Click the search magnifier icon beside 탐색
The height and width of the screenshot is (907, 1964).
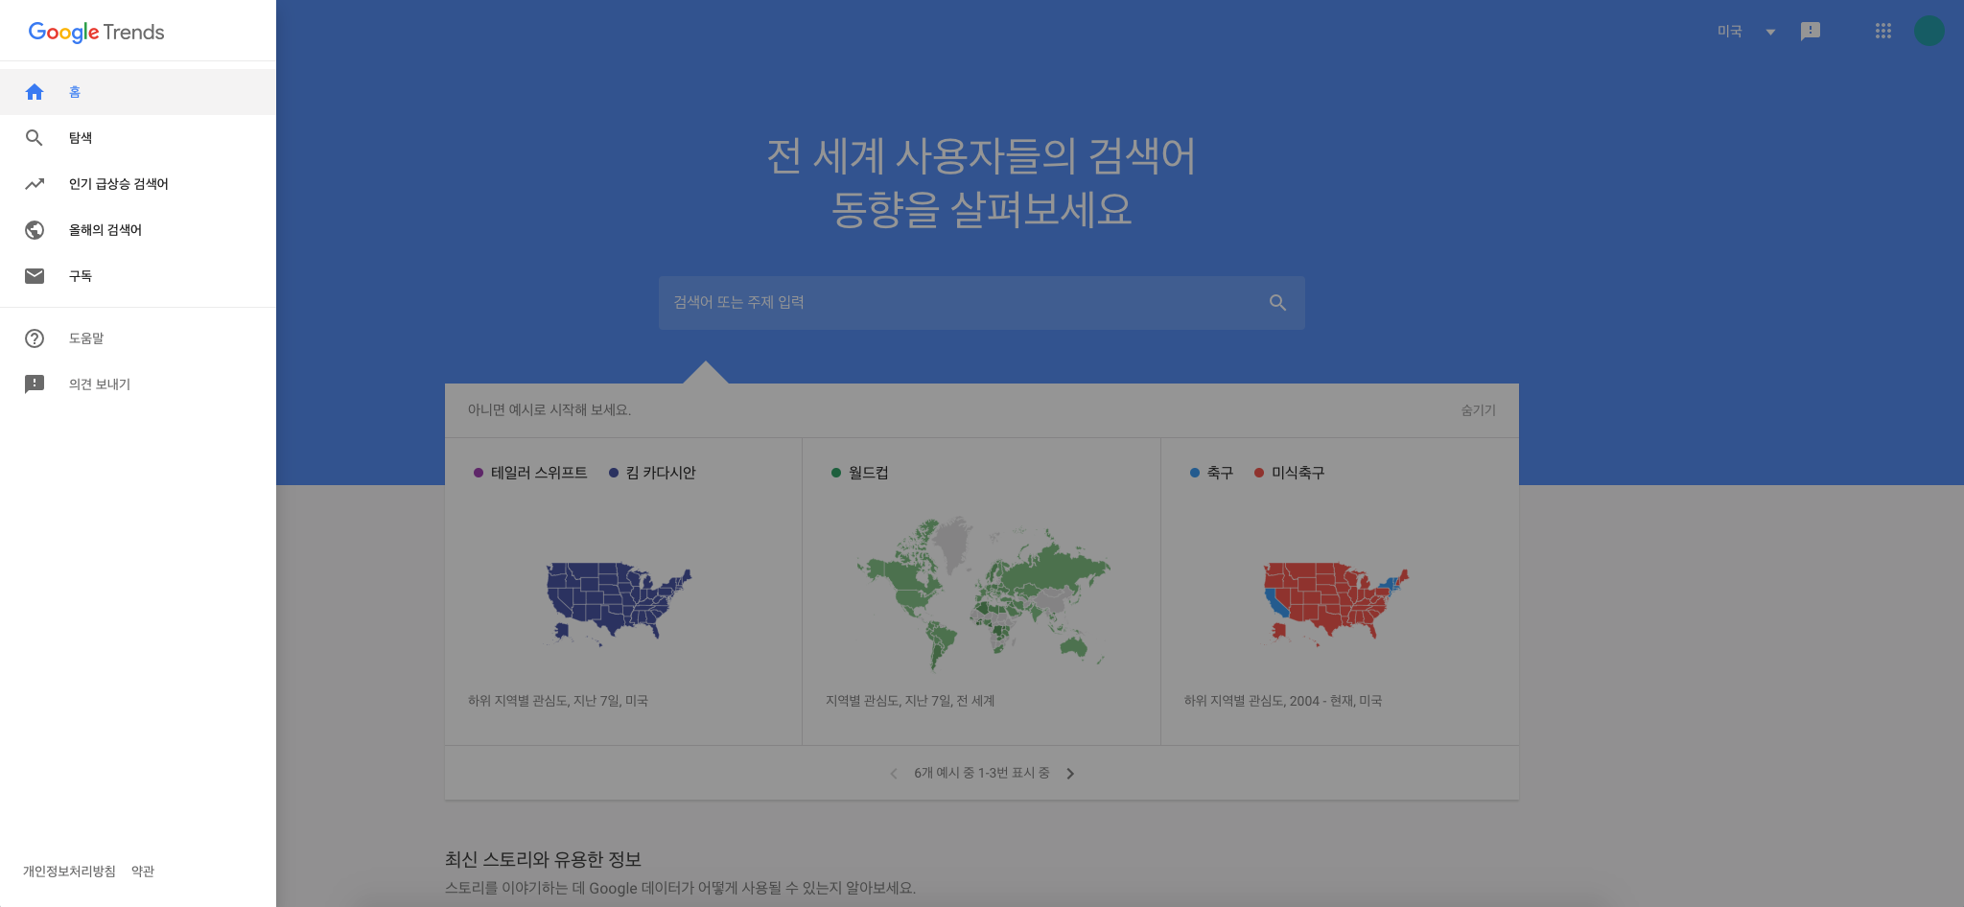click(x=35, y=138)
